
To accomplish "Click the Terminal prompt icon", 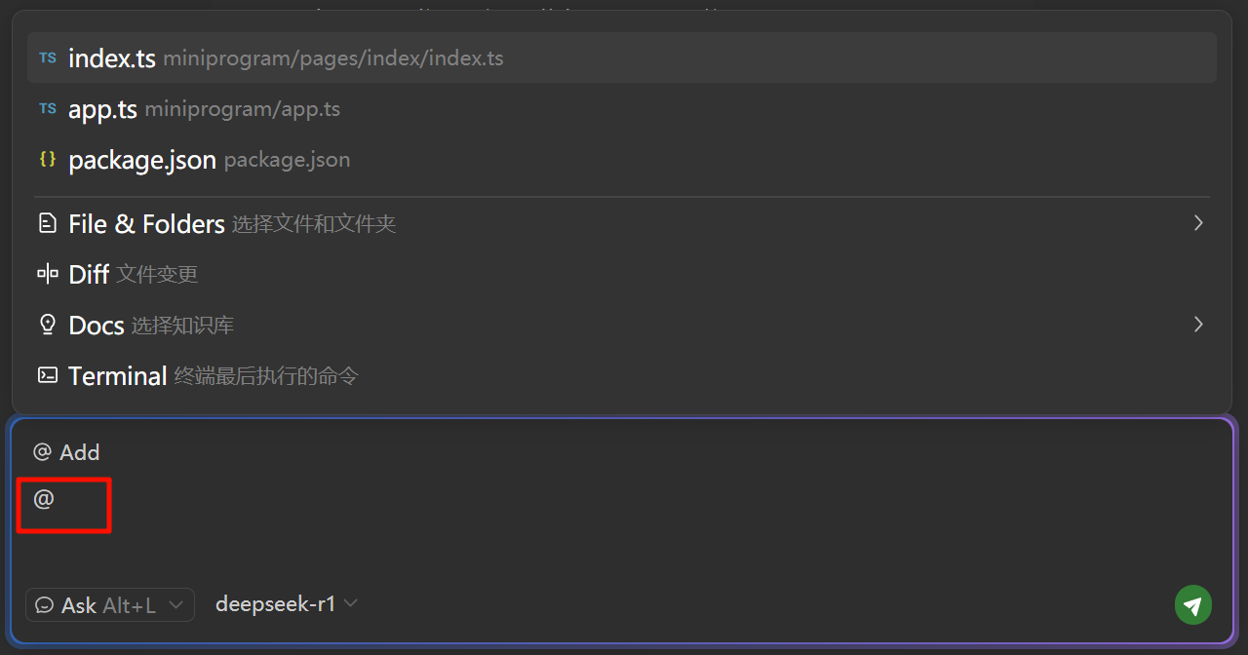I will point(47,375).
